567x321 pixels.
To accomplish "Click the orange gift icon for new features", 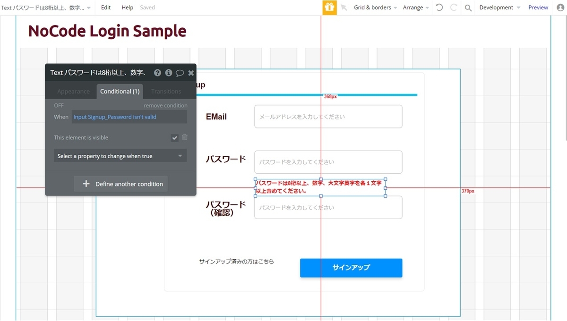I will click(x=329, y=7).
